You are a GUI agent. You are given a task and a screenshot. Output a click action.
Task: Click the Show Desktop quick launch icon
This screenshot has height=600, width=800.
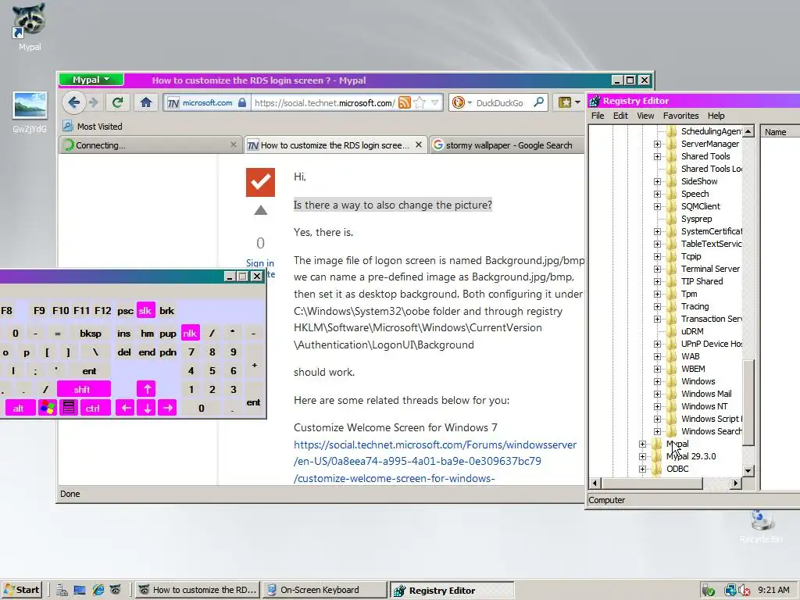80,590
